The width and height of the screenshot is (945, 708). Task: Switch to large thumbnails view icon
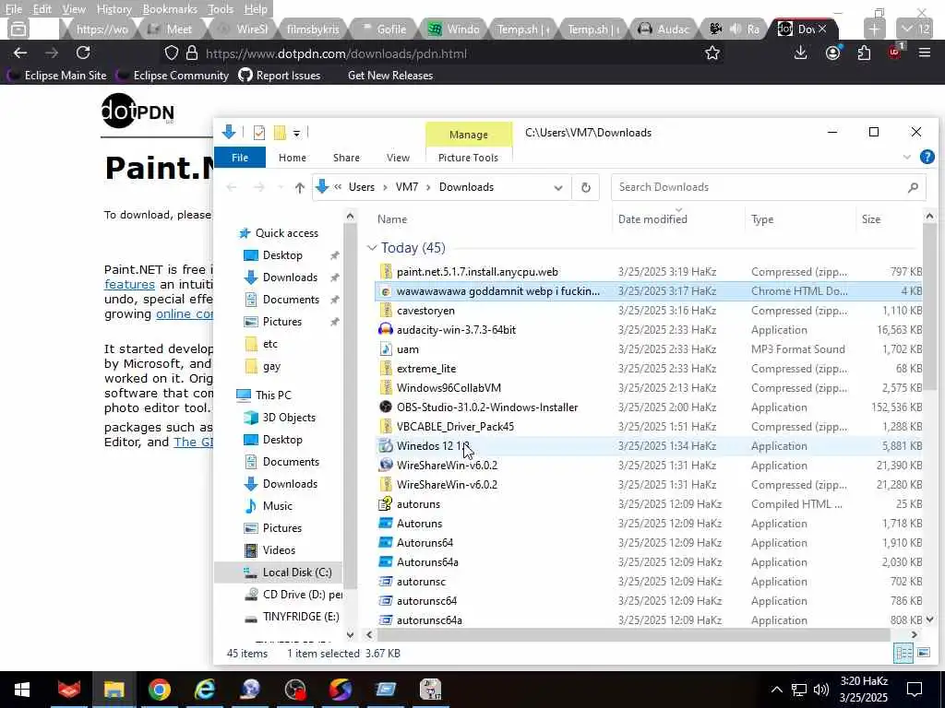tap(923, 654)
